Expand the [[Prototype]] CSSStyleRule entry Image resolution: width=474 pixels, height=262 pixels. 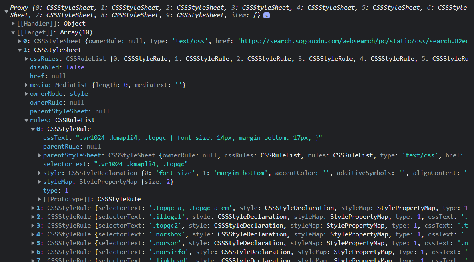pos(40,199)
